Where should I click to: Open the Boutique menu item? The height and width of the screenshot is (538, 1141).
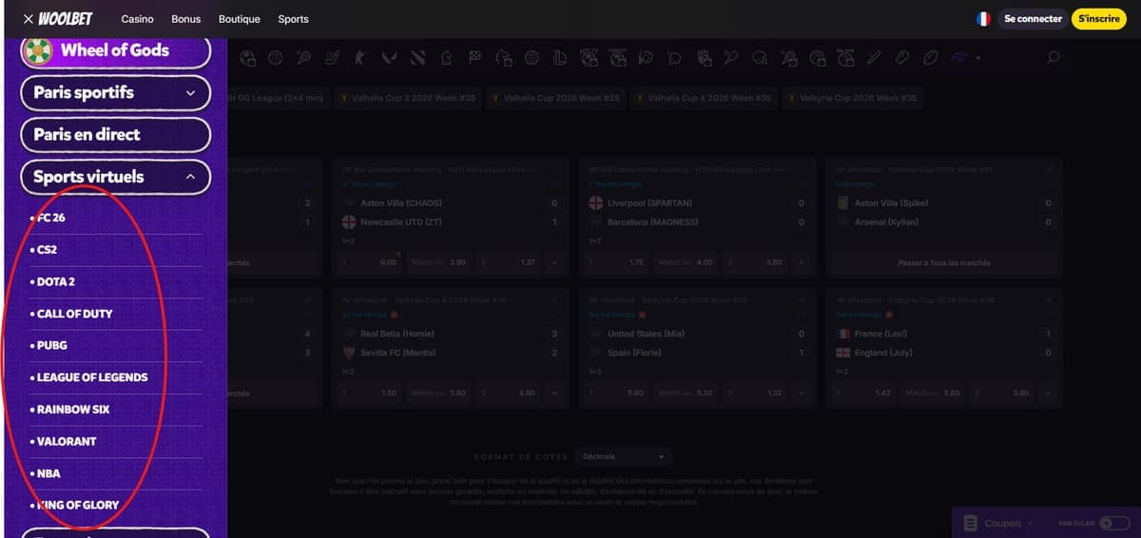[240, 19]
